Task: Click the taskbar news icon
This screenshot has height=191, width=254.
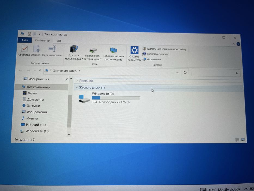Action: click(203, 190)
